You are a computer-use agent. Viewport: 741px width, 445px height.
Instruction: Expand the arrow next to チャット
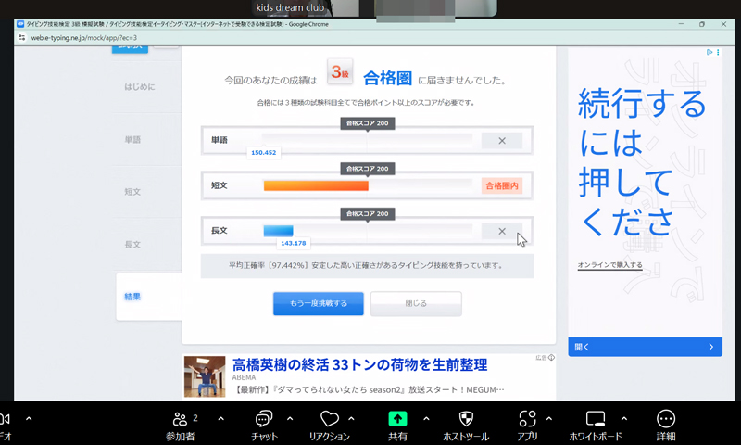(290, 418)
